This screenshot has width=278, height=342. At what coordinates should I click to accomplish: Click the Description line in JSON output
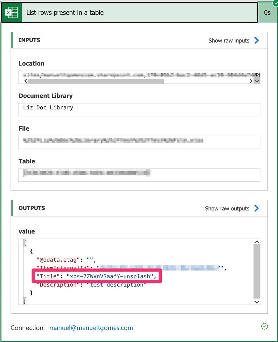coord(90,285)
